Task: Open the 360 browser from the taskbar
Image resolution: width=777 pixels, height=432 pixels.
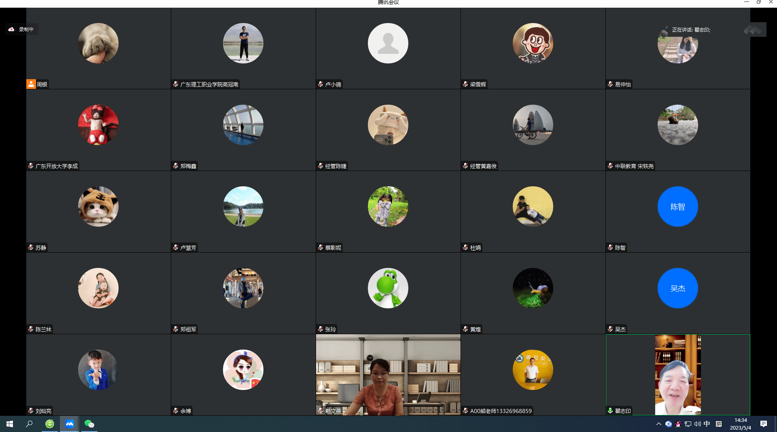Action: (x=50, y=424)
